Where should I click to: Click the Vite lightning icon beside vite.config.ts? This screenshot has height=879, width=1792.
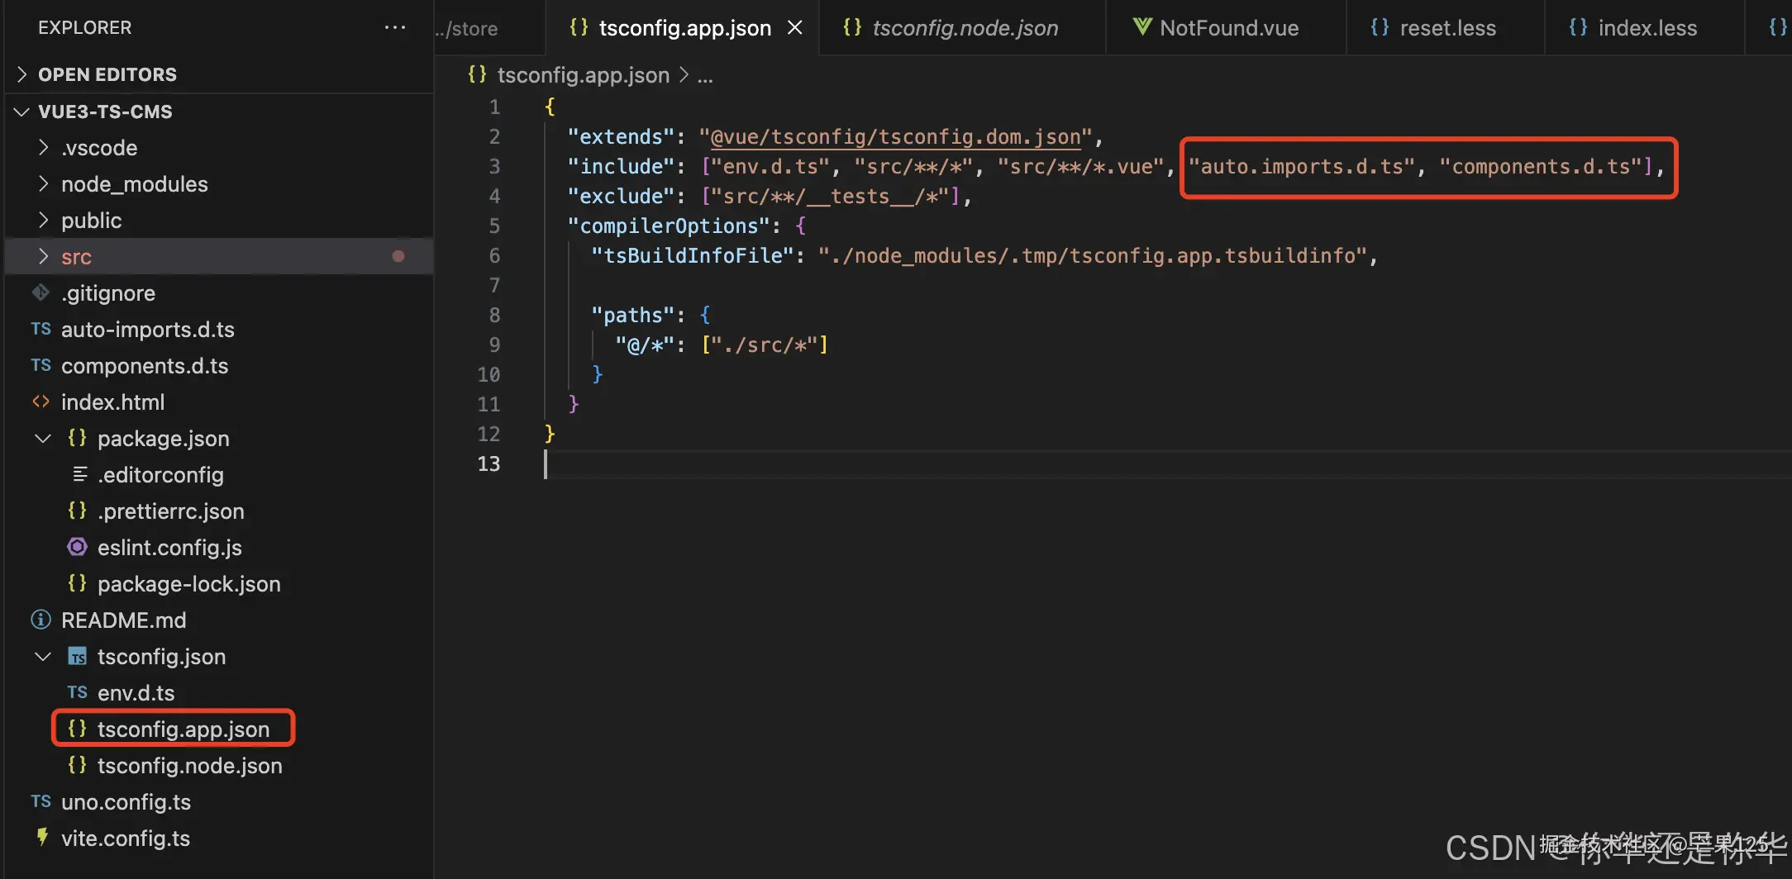(x=41, y=838)
